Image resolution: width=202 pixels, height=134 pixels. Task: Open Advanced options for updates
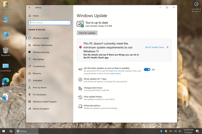pos(92,106)
